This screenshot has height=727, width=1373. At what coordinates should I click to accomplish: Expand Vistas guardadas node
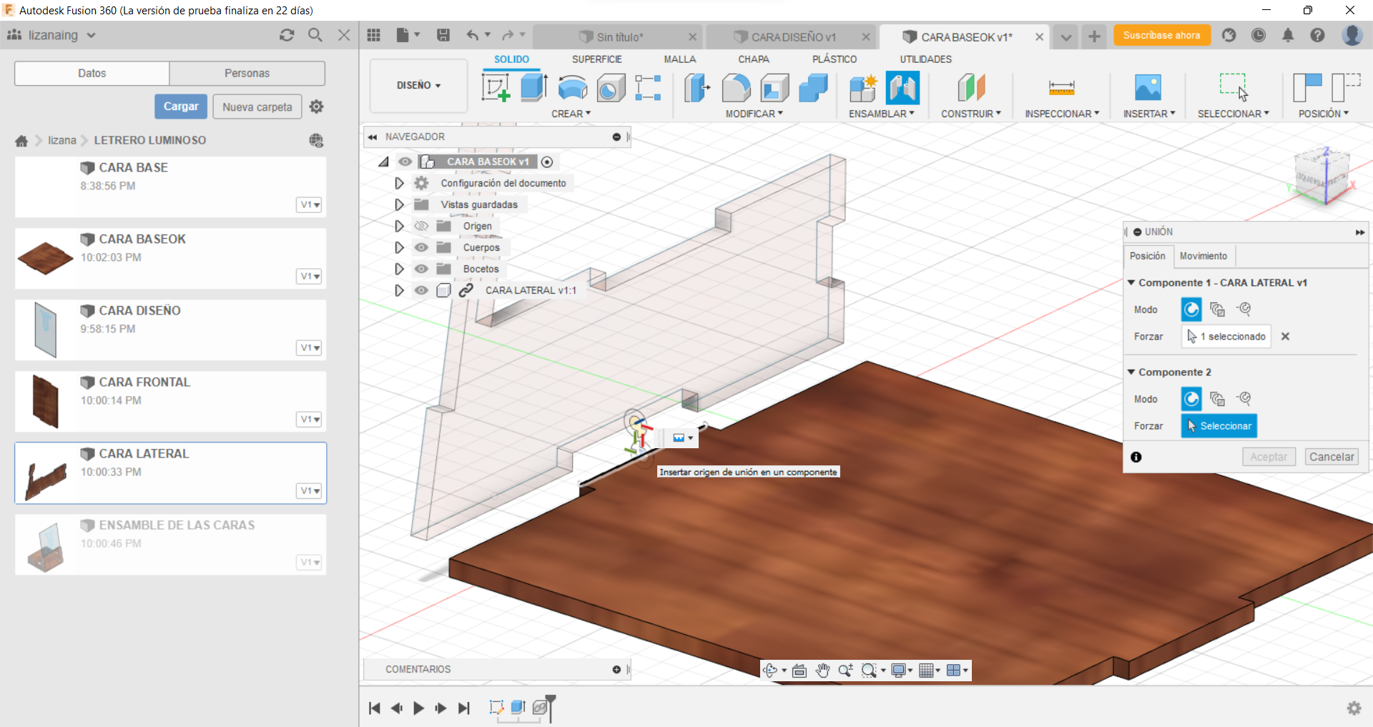coord(399,204)
